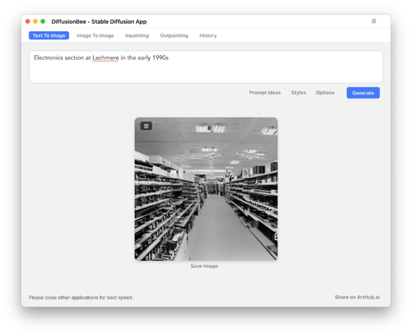
Task: Switch to Image To Image tab
Action: pos(95,35)
